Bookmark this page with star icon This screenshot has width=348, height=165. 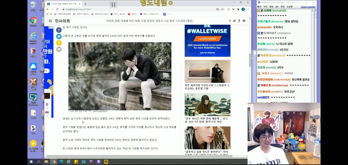(222, 9)
